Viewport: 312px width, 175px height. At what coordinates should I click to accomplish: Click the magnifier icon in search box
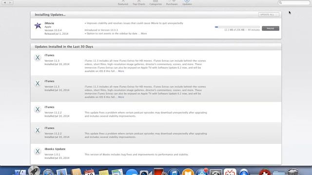(x=280, y=2)
